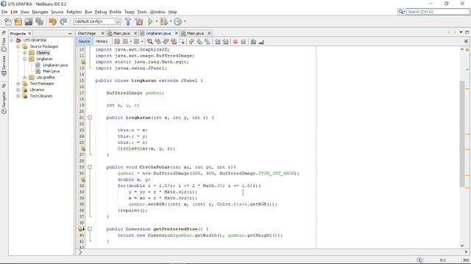471x264 pixels.
Task: Click Find Previous Occurrence editor icon
Action: pyautogui.click(x=157, y=42)
